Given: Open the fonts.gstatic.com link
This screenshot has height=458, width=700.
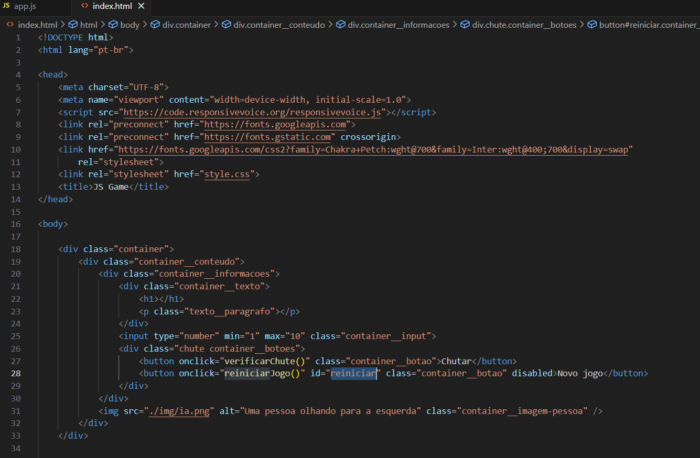Looking at the screenshot, I should click(267, 137).
